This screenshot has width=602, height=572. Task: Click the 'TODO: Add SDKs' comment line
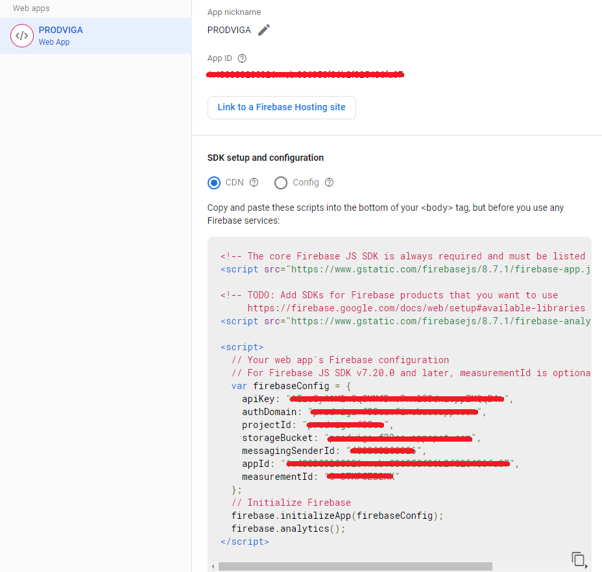tap(389, 295)
